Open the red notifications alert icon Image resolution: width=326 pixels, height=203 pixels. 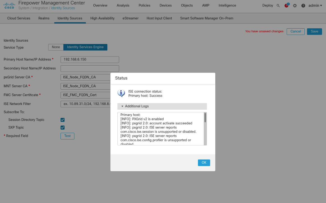(286, 5)
